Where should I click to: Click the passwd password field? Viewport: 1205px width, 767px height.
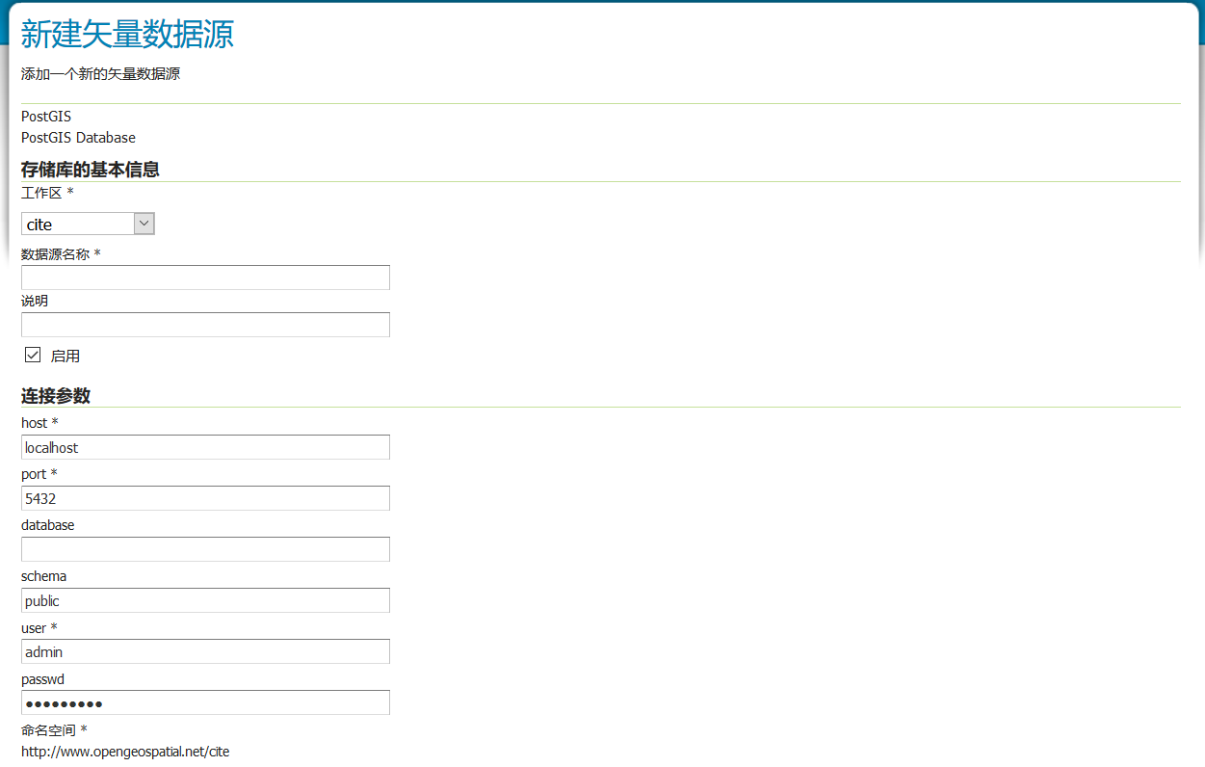tap(205, 702)
